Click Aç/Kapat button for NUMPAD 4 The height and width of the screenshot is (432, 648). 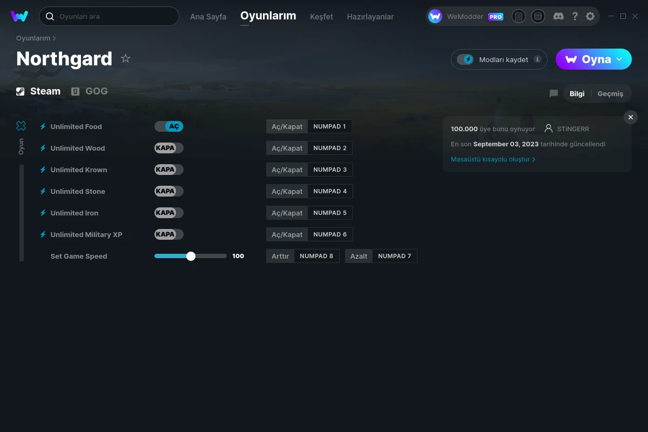[x=287, y=191]
